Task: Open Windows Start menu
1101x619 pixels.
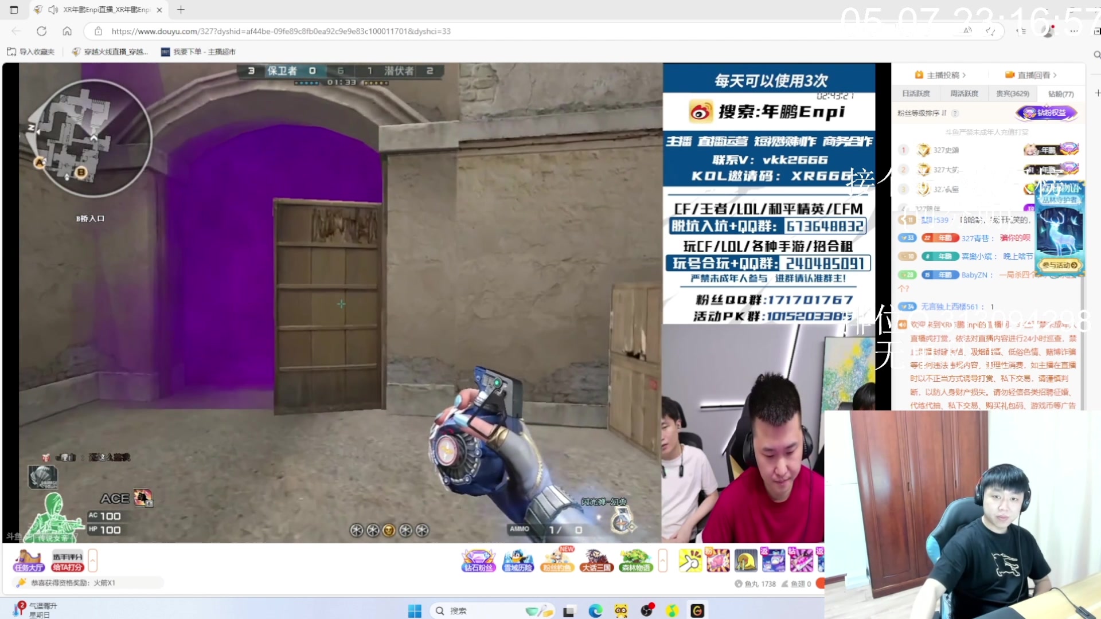Action: [415, 611]
